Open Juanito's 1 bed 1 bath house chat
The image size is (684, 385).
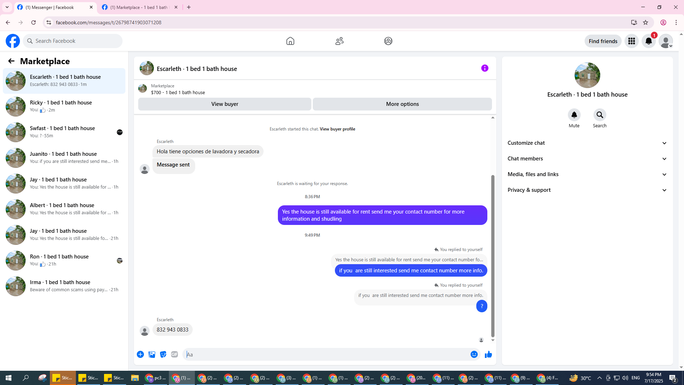tap(64, 158)
